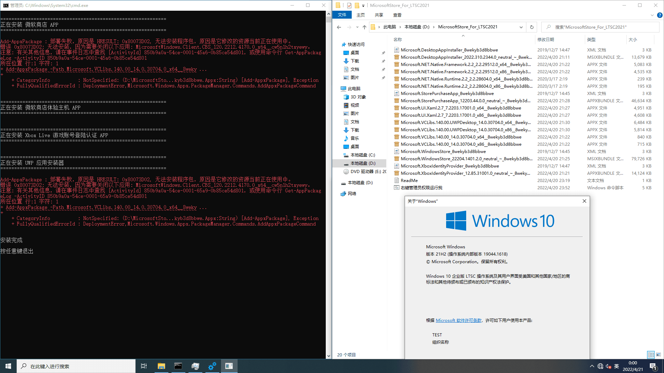Image resolution: width=664 pixels, height=373 pixels.
Task: Expand the breadcrumb chevron after 本地磁盘 (D:)
Action: [x=434, y=27]
